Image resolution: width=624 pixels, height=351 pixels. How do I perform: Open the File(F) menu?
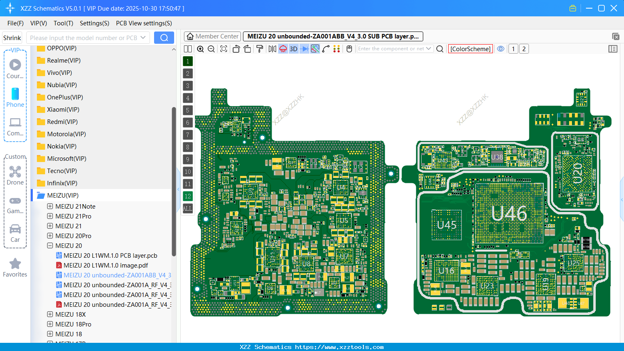pyautogui.click(x=16, y=23)
